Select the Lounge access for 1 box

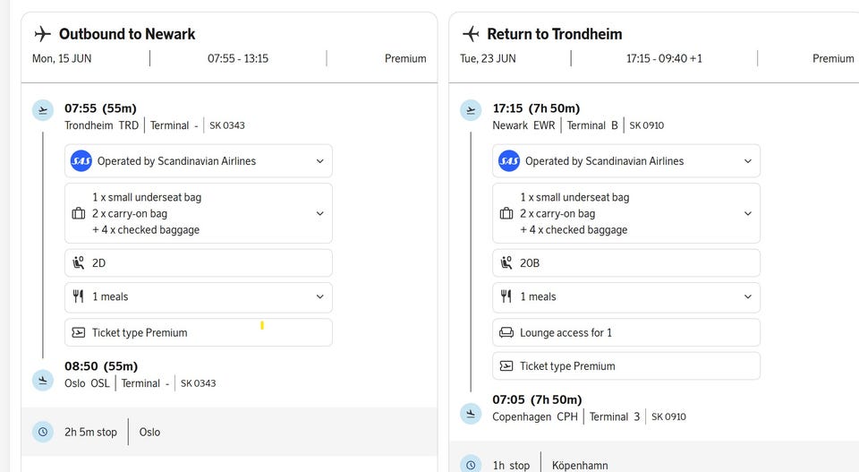tap(626, 332)
